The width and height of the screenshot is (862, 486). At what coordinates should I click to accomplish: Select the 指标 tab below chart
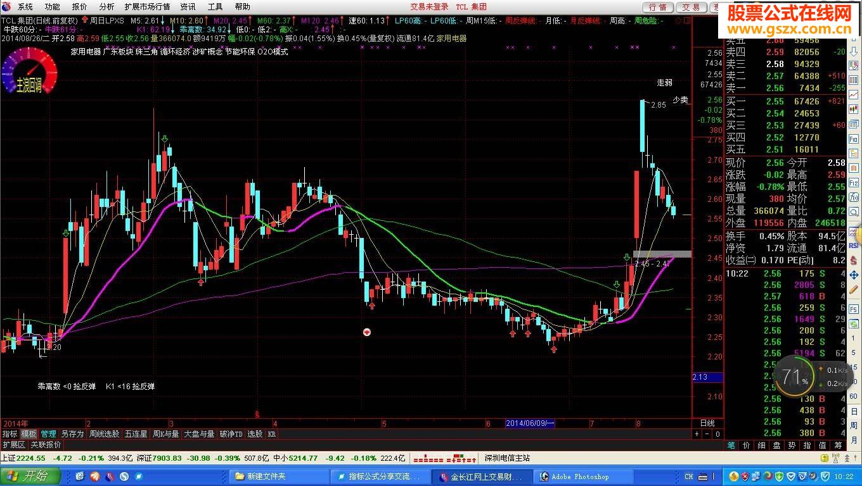(x=10, y=434)
